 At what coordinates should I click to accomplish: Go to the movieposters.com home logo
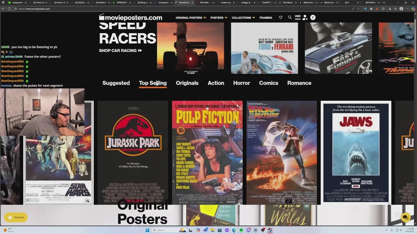coord(130,18)
